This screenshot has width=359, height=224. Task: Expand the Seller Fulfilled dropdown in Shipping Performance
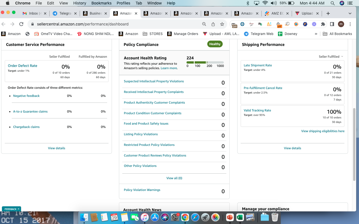click(331, 57)
